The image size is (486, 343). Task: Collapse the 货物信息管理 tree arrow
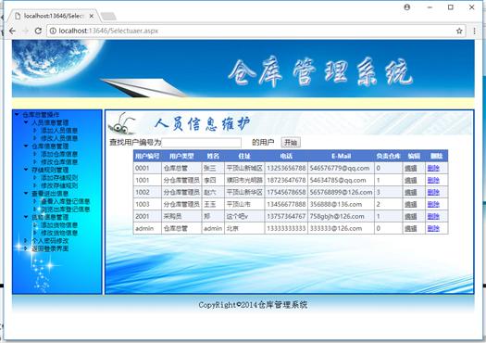pos(26,217)
